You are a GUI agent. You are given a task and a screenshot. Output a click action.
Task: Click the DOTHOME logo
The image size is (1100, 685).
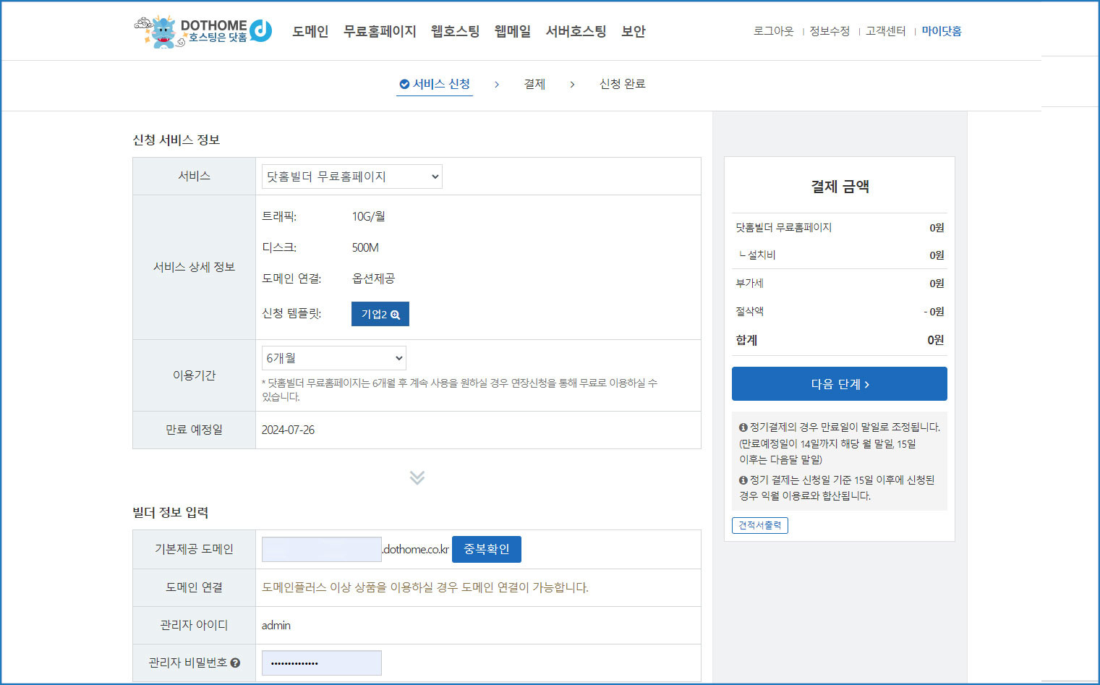click(x=203, y=31)
